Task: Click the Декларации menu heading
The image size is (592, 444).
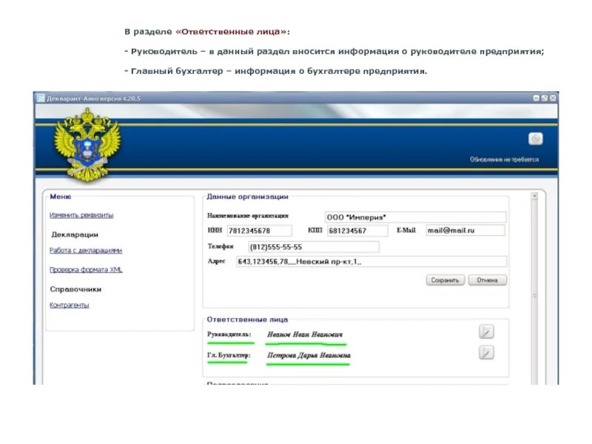Action: point(75,235)
